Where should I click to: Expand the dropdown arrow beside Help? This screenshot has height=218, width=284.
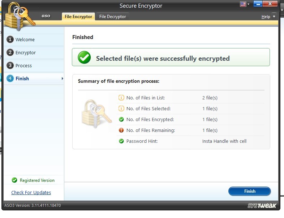click(274, 17)
